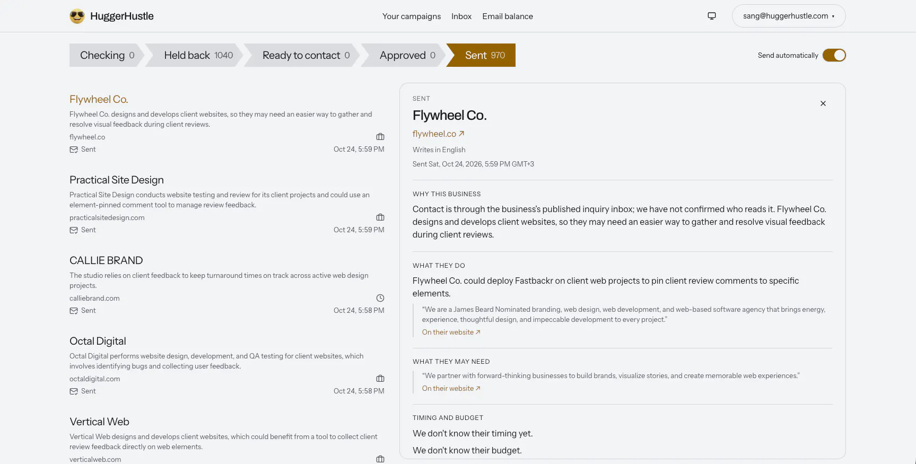This screenshot has width=916, height=464.
Task: Click the briefcase icon on Octal Digital row
Action: click(380, 379)
